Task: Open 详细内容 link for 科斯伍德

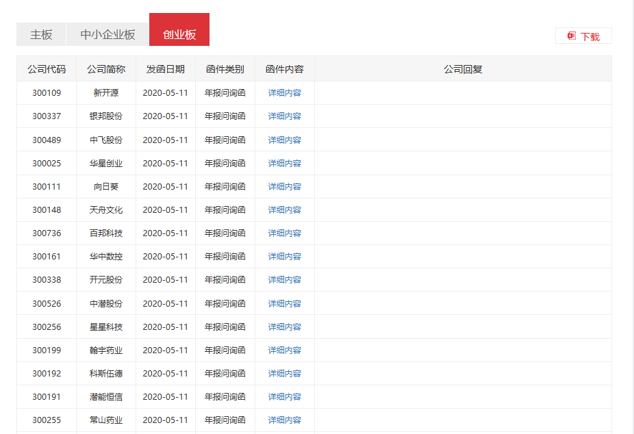Action: (285, 373)
